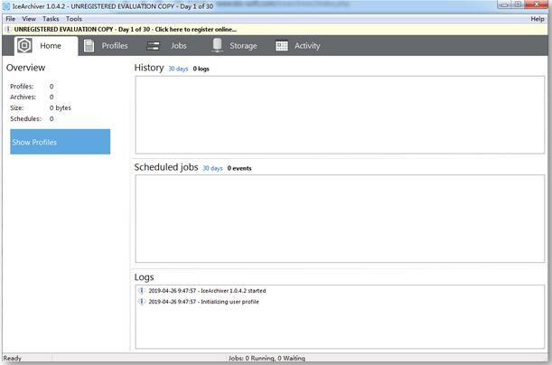Click the Scheduled jobs 30 days link

coord(212,168)
